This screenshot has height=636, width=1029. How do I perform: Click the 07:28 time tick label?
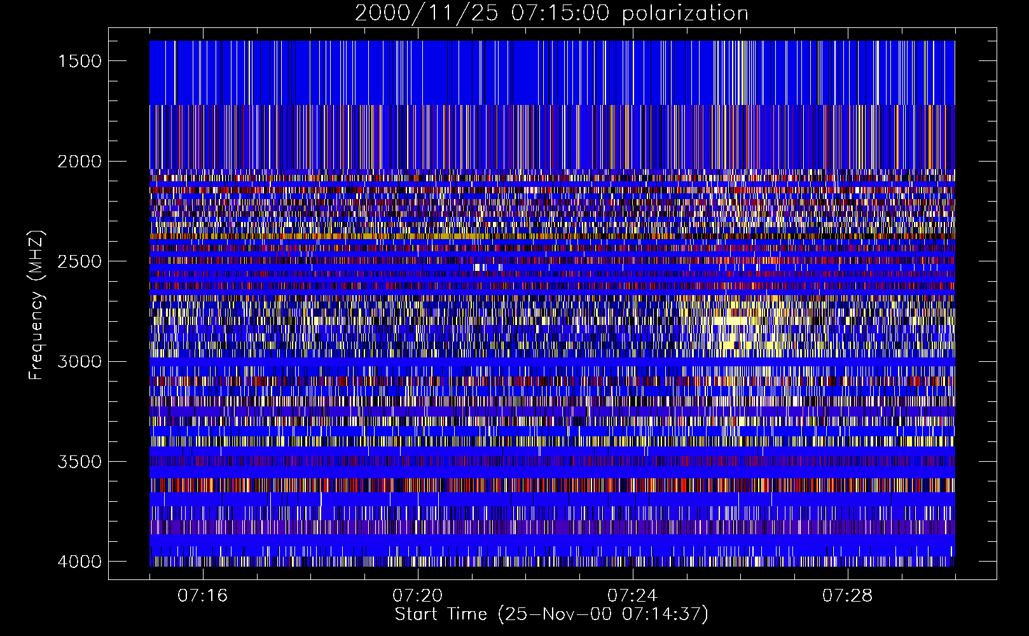pos(848,596)
